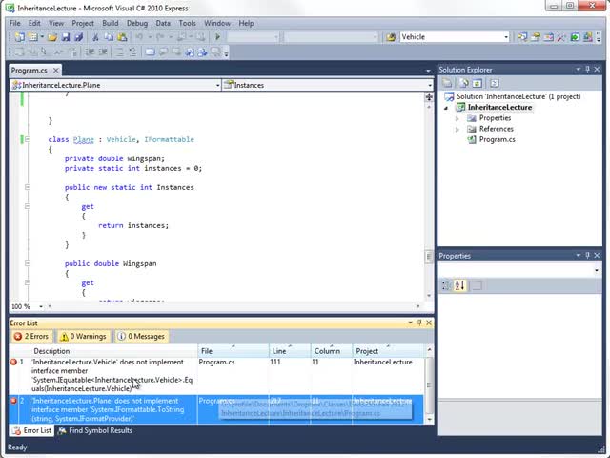Click the Program.cs file icon in Solution Explorer
This screenshot has height=458, width=610.
471,139
